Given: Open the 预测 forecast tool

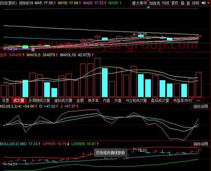Looking at the screenshot, I should 196,3.
